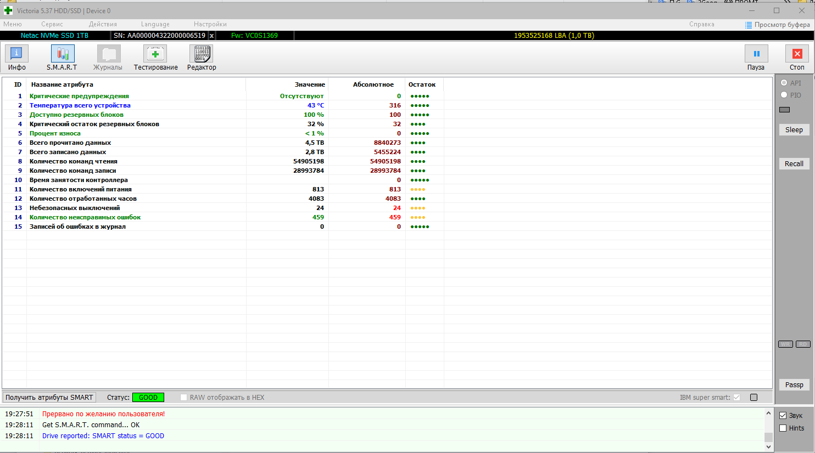The width and height of the screenshot is (815, 453).
Task: Click the Sleep button
Action: (x=794, y=130)
